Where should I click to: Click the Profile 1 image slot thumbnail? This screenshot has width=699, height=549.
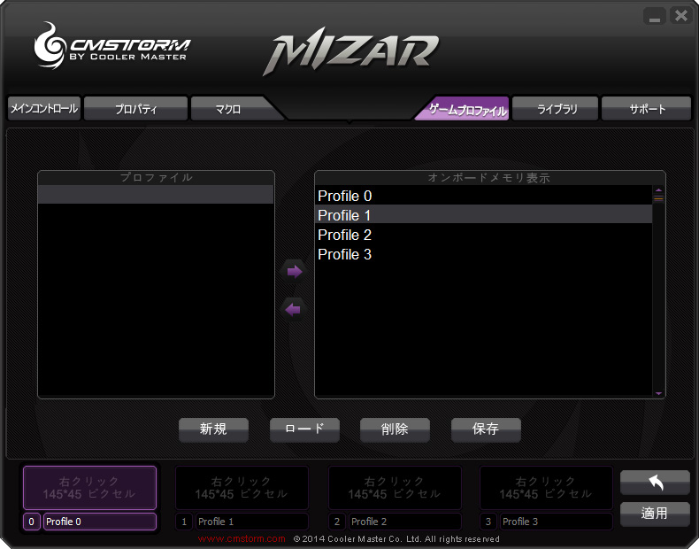[242, 487]
